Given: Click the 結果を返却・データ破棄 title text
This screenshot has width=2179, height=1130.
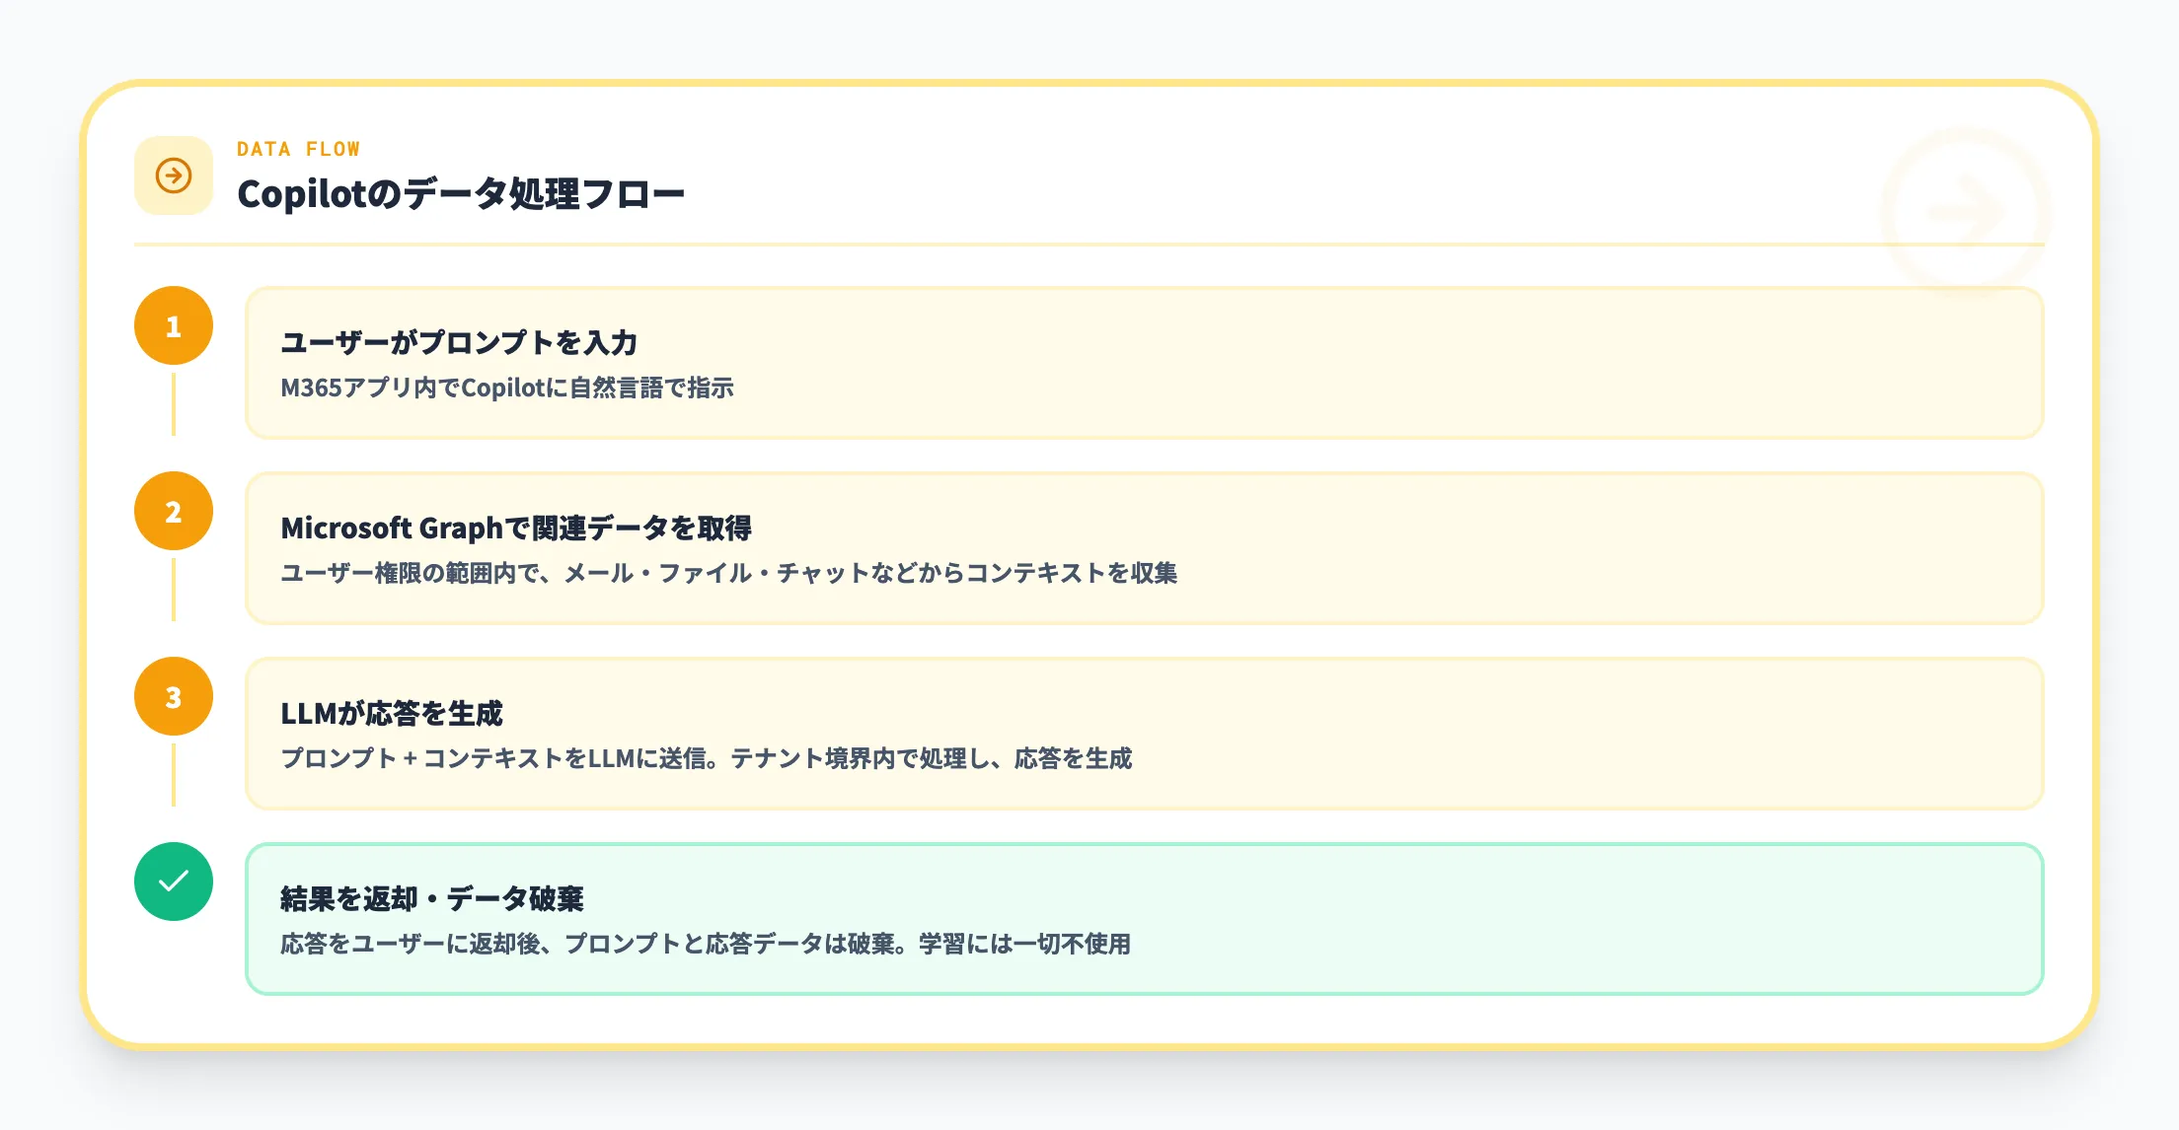Looking at the screenshot, I should [432, 899].
